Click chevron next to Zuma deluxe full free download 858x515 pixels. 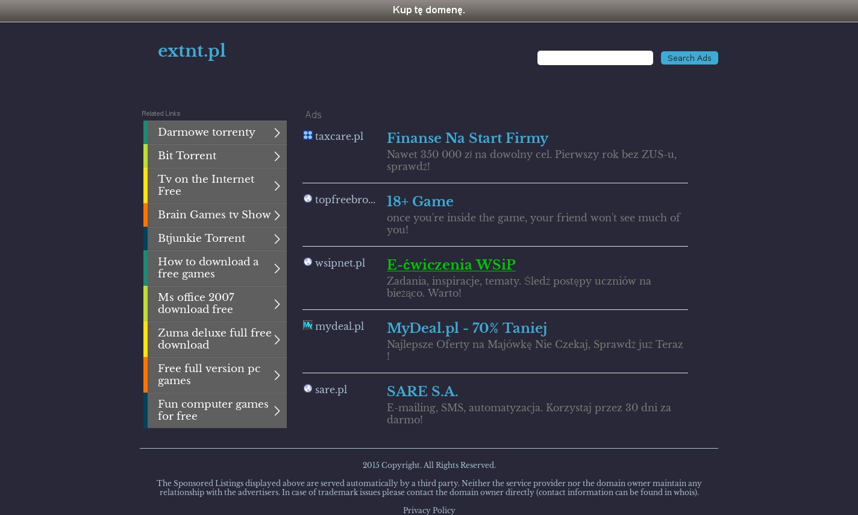pyautogui.click(x=277, y=340)
